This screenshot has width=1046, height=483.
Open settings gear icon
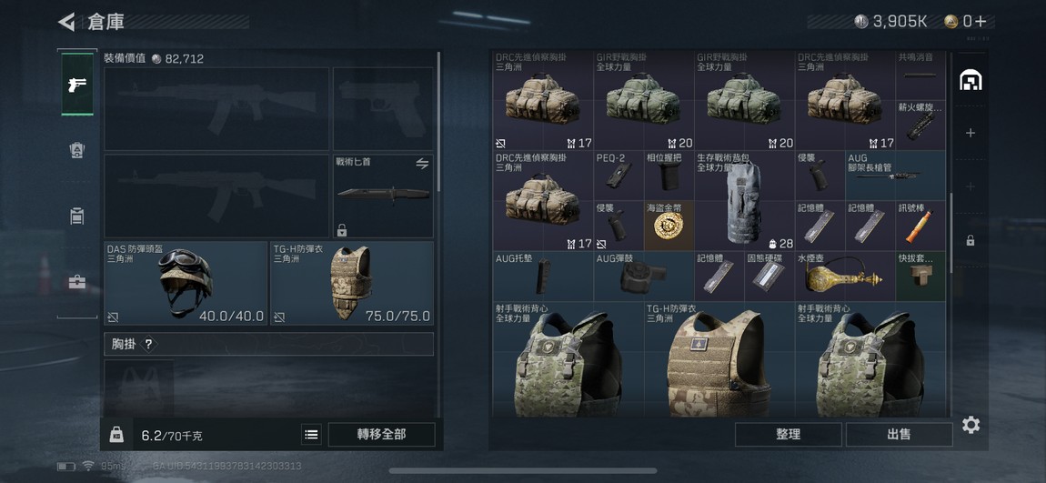971,424
